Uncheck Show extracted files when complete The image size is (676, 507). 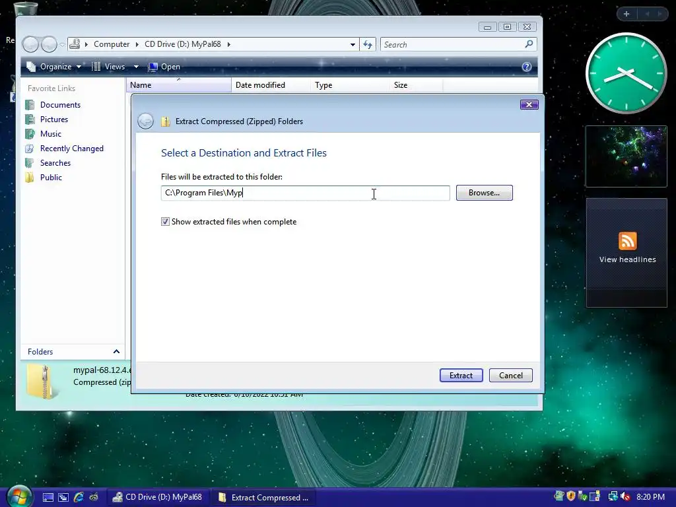pyautogui.click(x=165, y=222)
